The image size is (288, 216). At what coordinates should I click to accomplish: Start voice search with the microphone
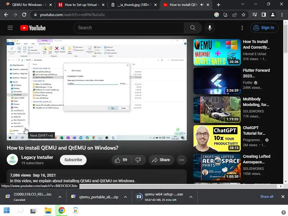(x=210, y=28)
